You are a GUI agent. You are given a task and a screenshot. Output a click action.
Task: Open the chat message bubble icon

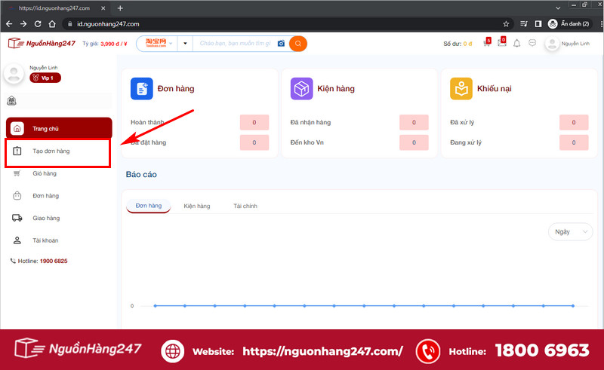click(x=532, y=43)
